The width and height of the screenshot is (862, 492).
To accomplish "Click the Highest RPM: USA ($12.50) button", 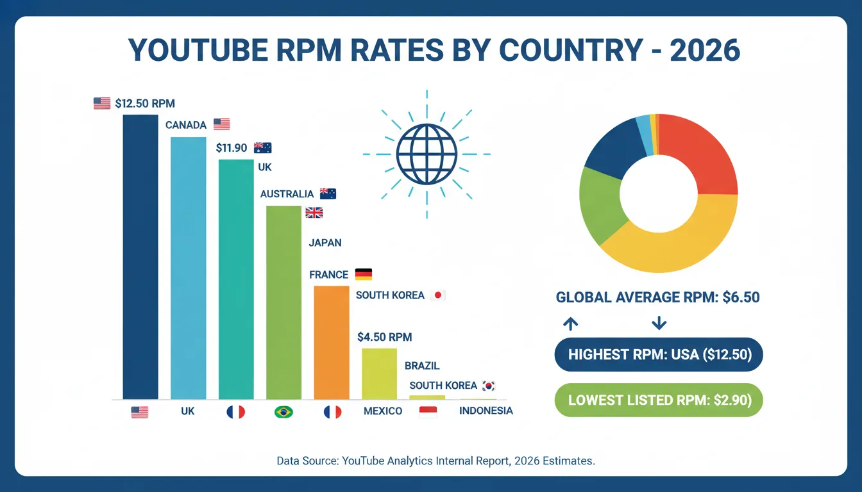I will (659, 354).
